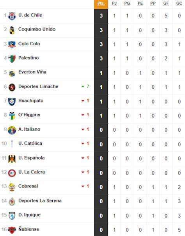Open the U. Católica team link
185x236 pixels.
[x=30, y=143]
